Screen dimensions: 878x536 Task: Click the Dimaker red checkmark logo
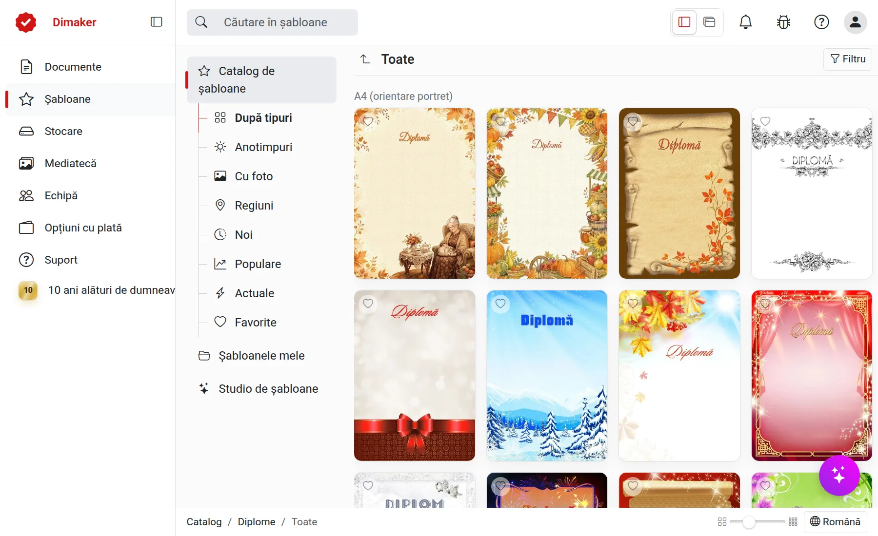coord(26,22)
